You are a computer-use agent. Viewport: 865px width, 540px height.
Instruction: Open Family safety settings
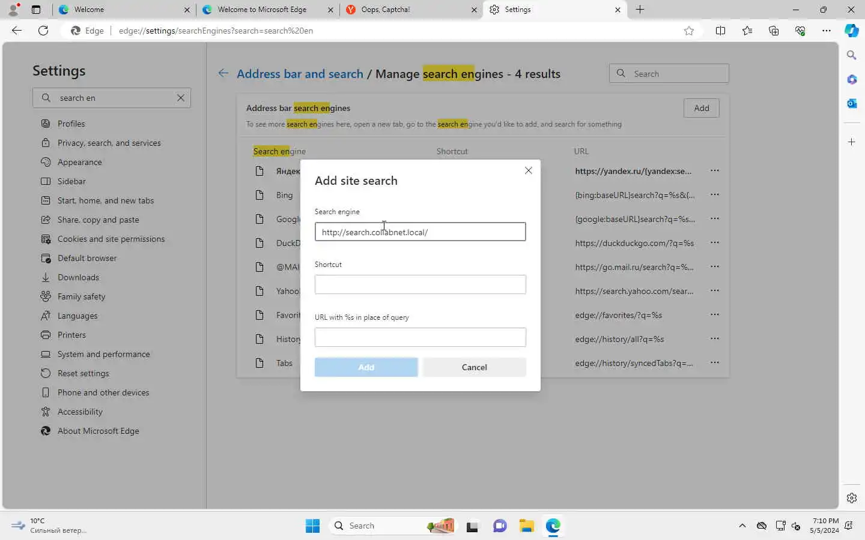tap(81, 296)
